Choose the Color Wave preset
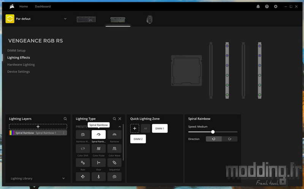The width and height of the screenshot is (304, 189). click(114, 148)
